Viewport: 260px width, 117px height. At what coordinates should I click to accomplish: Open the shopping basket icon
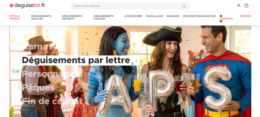coord(246,6)
